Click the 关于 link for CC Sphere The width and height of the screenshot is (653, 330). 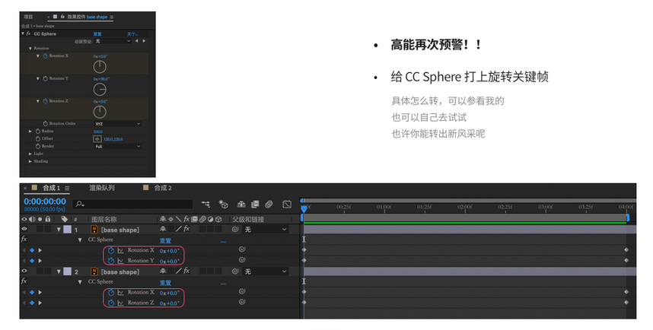(x=130, y=33)
